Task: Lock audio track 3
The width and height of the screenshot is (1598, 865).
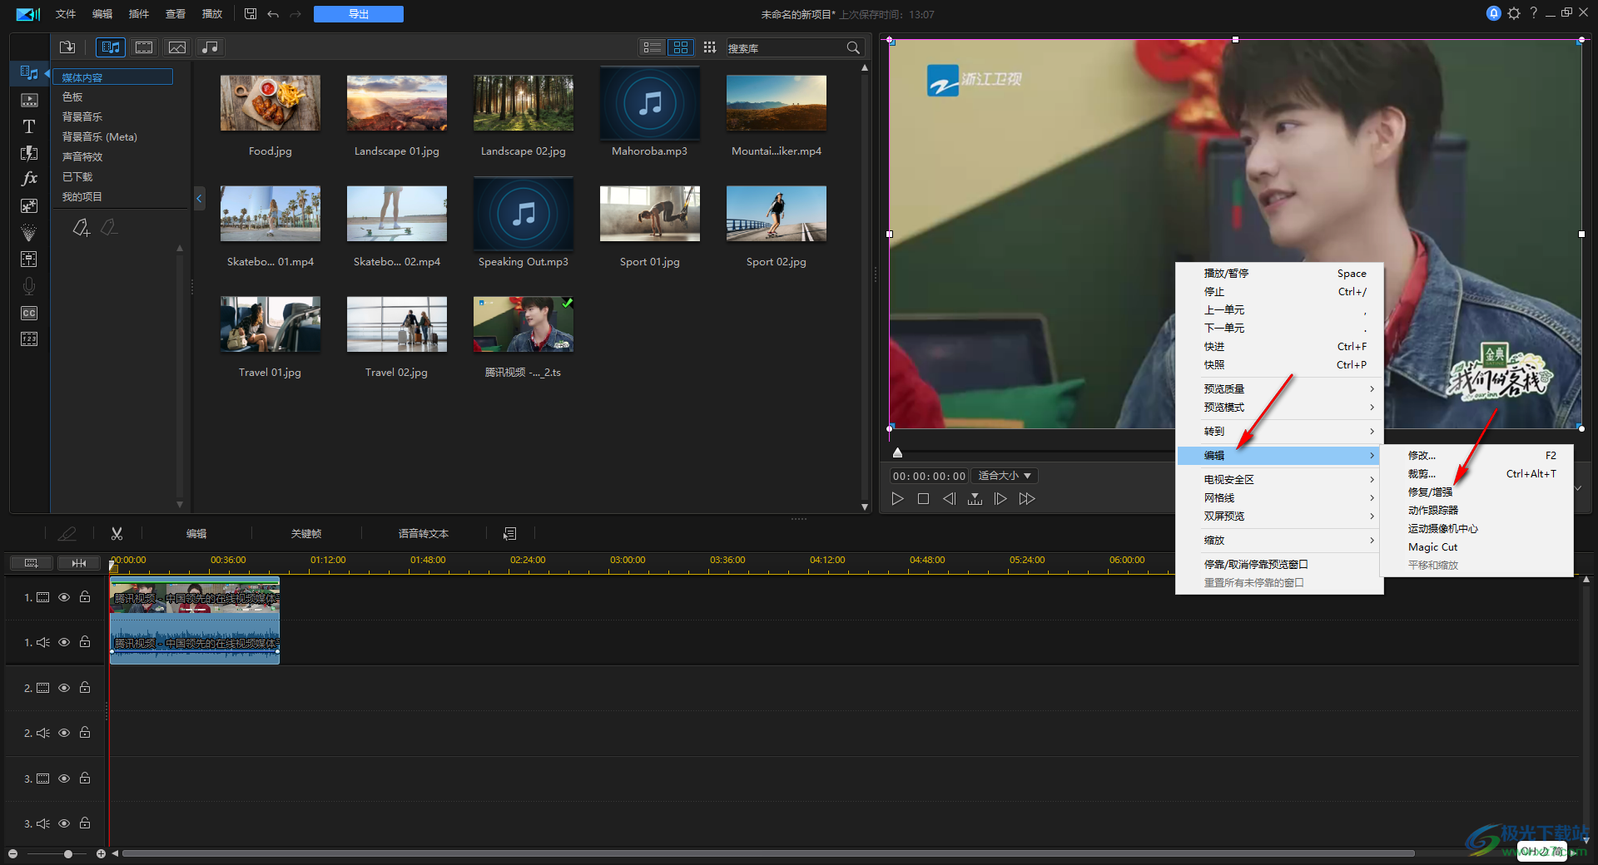Action: (x=85, y=823)
